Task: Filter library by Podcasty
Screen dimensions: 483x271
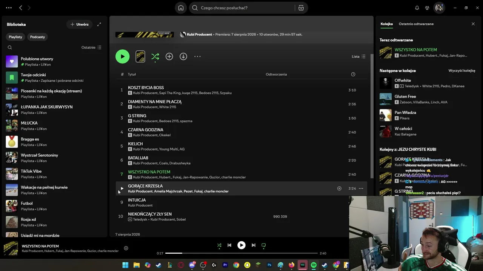Action: pos(37,37)
